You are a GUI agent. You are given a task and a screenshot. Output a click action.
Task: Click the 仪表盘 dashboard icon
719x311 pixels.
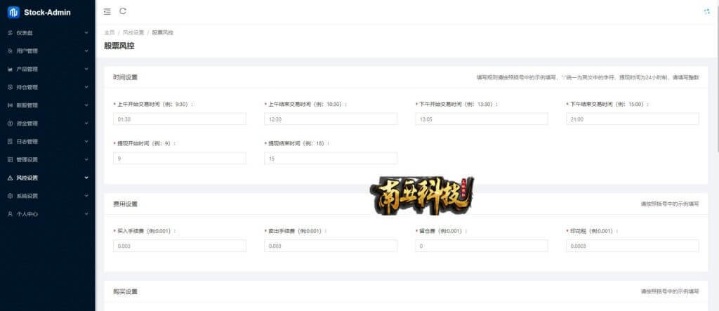10,33
